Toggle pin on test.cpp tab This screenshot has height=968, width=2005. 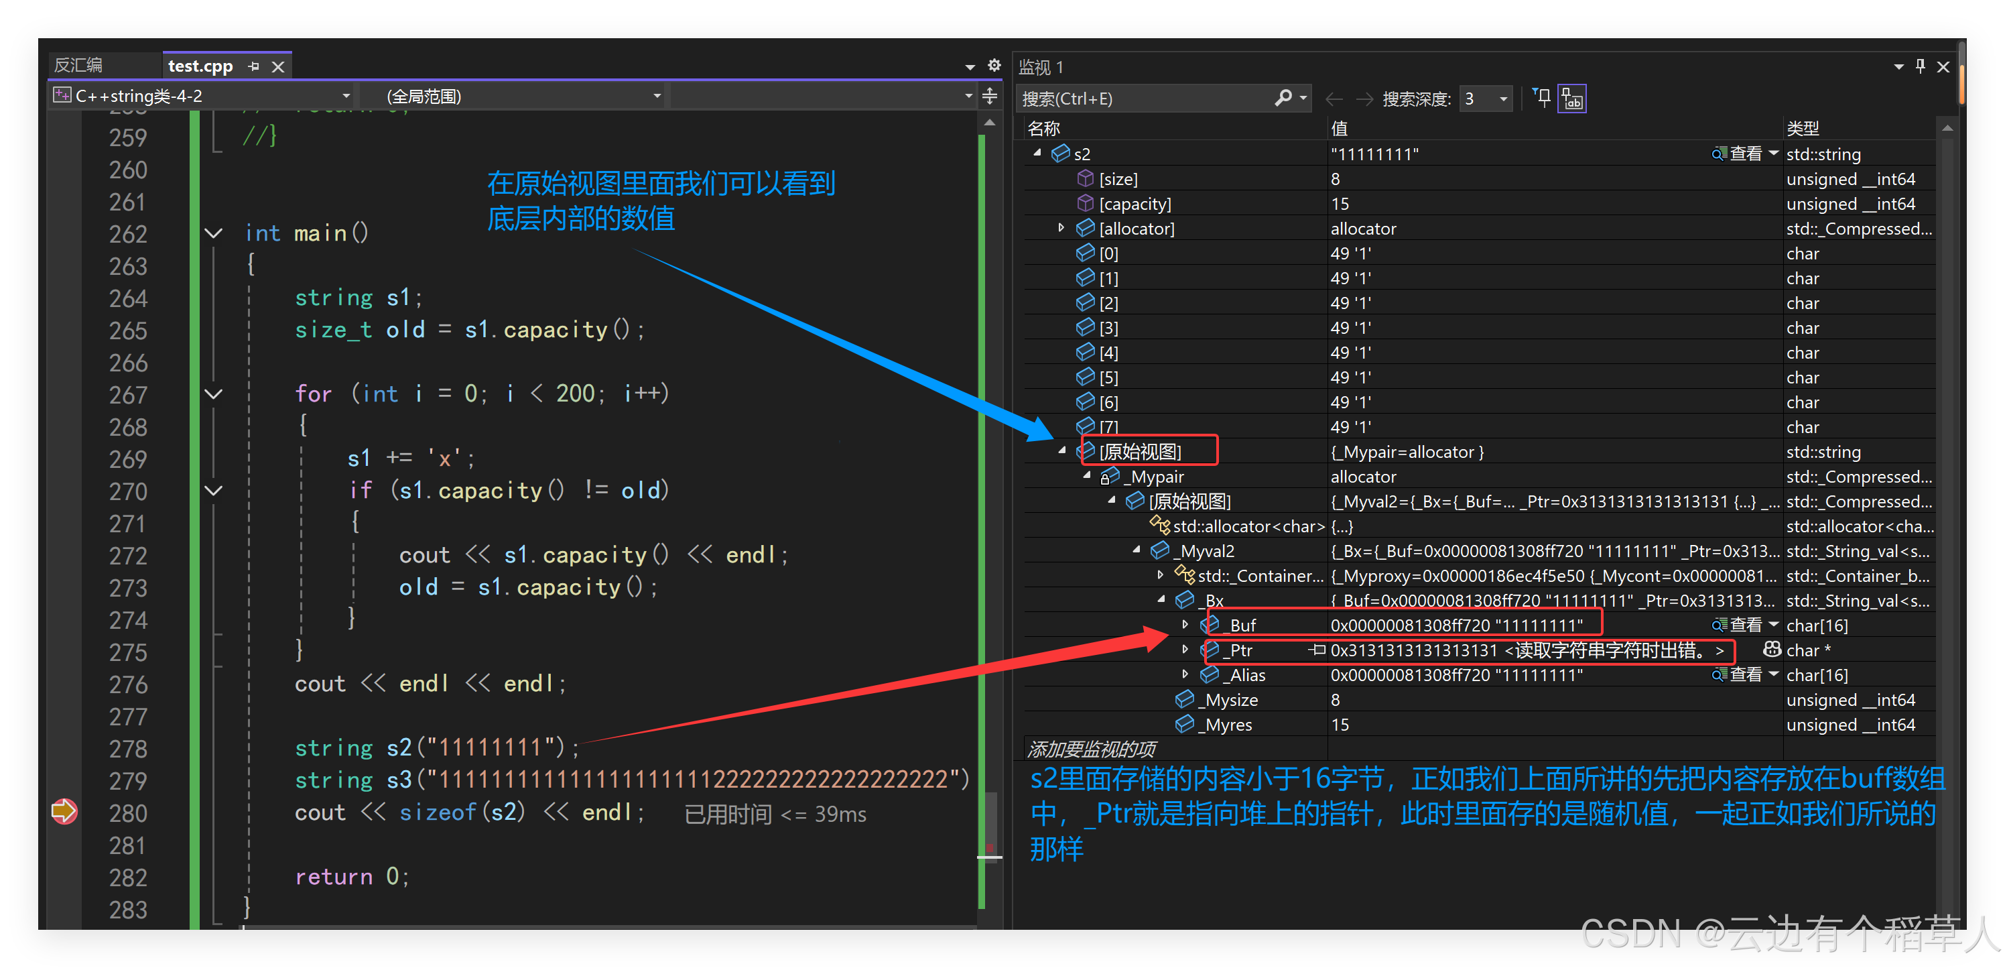click(254, 67)
